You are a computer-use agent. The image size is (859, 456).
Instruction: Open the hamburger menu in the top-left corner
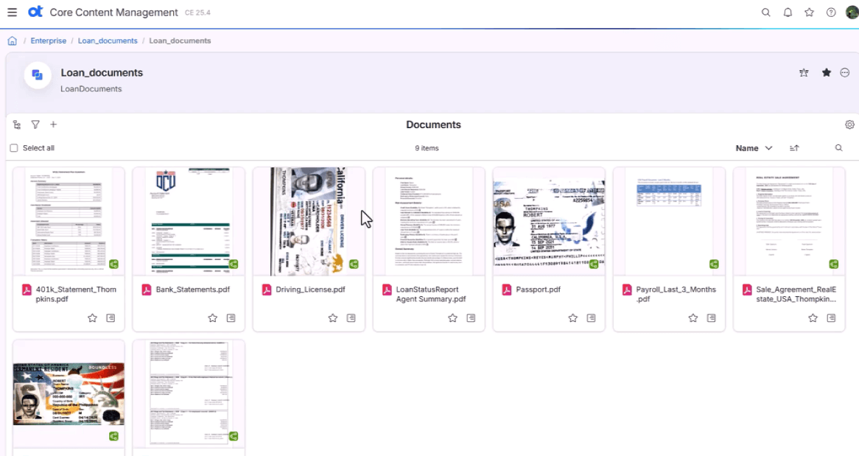pos(13,13)
